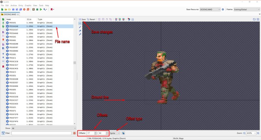Viewport: 261px width, 140px height.
Task: Select the pencil draw tool
Action: point(80,27)
